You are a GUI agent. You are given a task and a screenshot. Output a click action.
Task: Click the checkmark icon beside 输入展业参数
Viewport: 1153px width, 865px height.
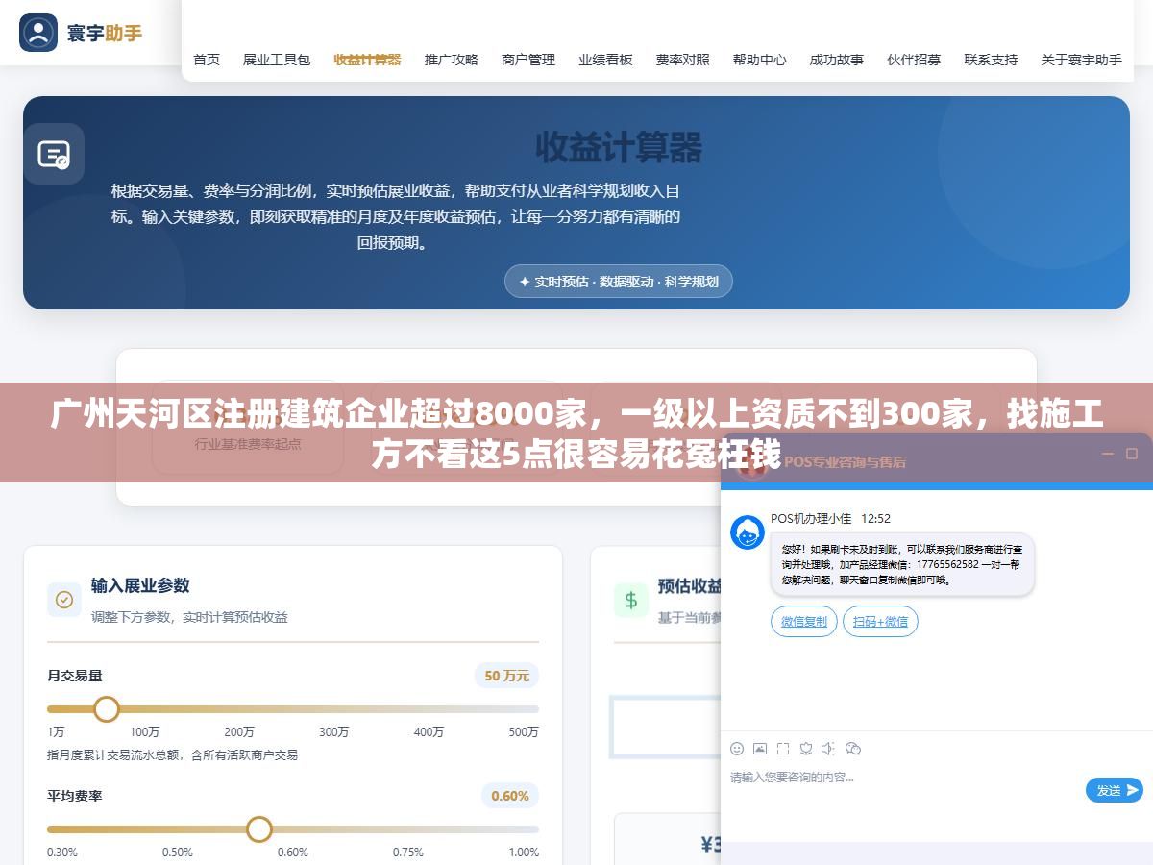[x=64, y=600]
